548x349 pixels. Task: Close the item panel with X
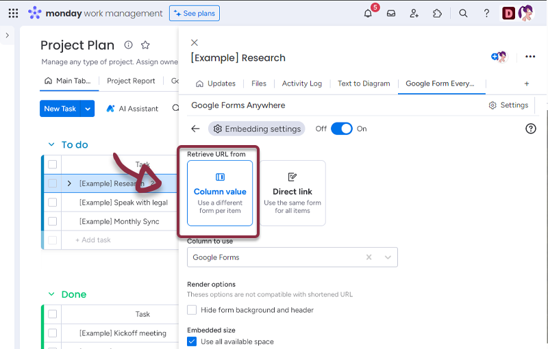click(x=195, y=42)
